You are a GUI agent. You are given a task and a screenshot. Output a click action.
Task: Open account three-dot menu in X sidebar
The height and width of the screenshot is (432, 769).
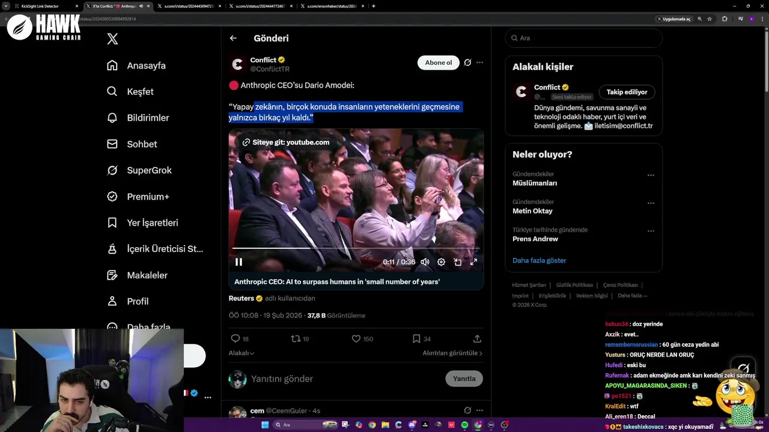pyautogui.click(x=207, y=397)
